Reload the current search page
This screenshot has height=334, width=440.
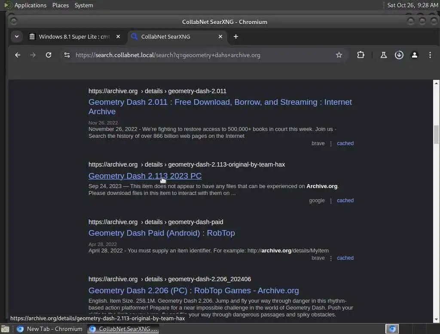(49, 55)
